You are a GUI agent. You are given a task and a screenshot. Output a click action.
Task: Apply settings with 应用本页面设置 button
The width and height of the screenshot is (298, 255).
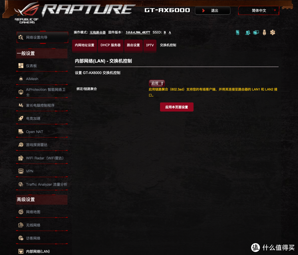177,107
